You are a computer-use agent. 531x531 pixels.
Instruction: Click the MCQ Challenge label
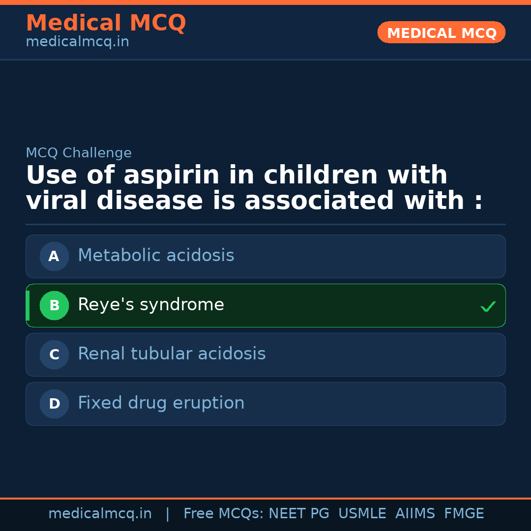click(x=79, y=153)
